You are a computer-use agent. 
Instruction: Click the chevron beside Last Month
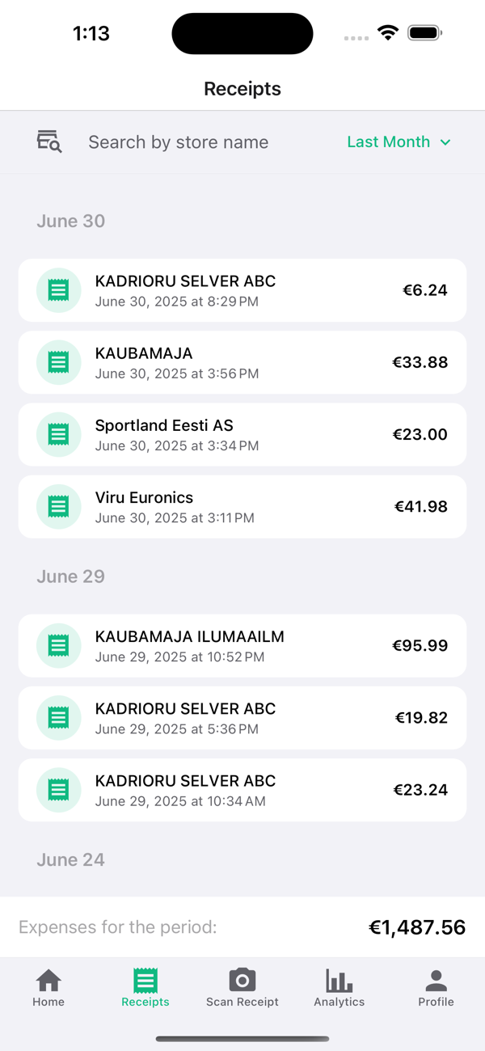(445, 142)
